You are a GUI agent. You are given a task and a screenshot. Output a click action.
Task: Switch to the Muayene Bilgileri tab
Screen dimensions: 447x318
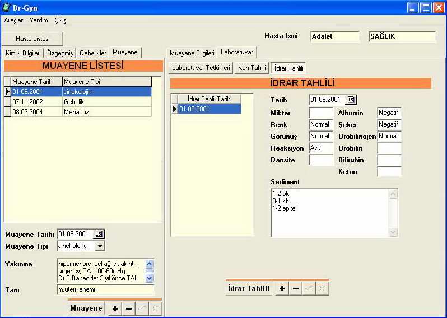[192, 53]
